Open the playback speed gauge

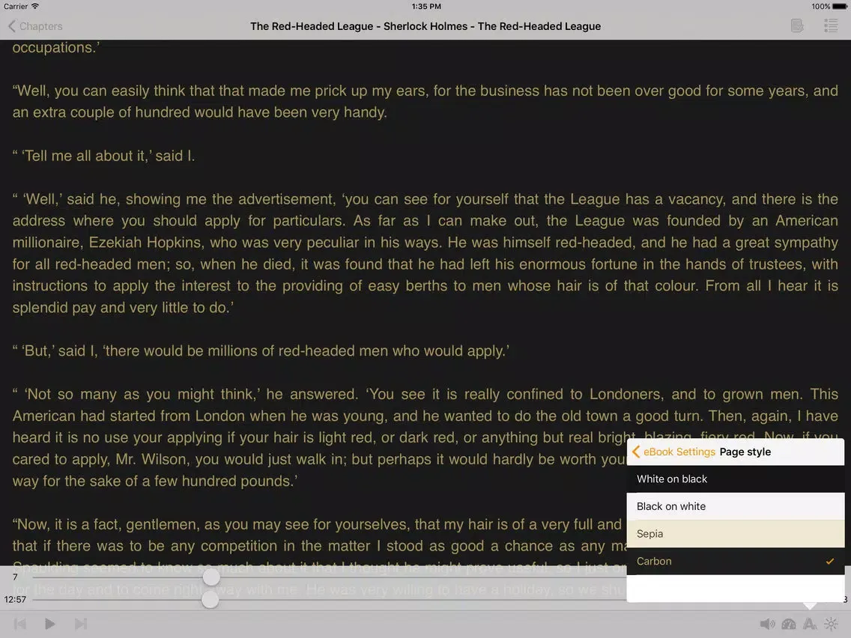[x=789, y=624]
